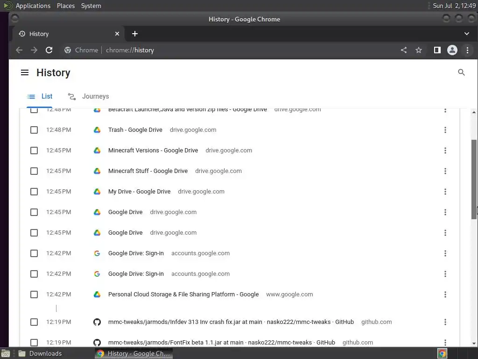Image resolution: width=478 pixels, height=359 pixels.
Task: Check the FontFix beta 1.1.jar checkbox
Action: click(34, 343)
